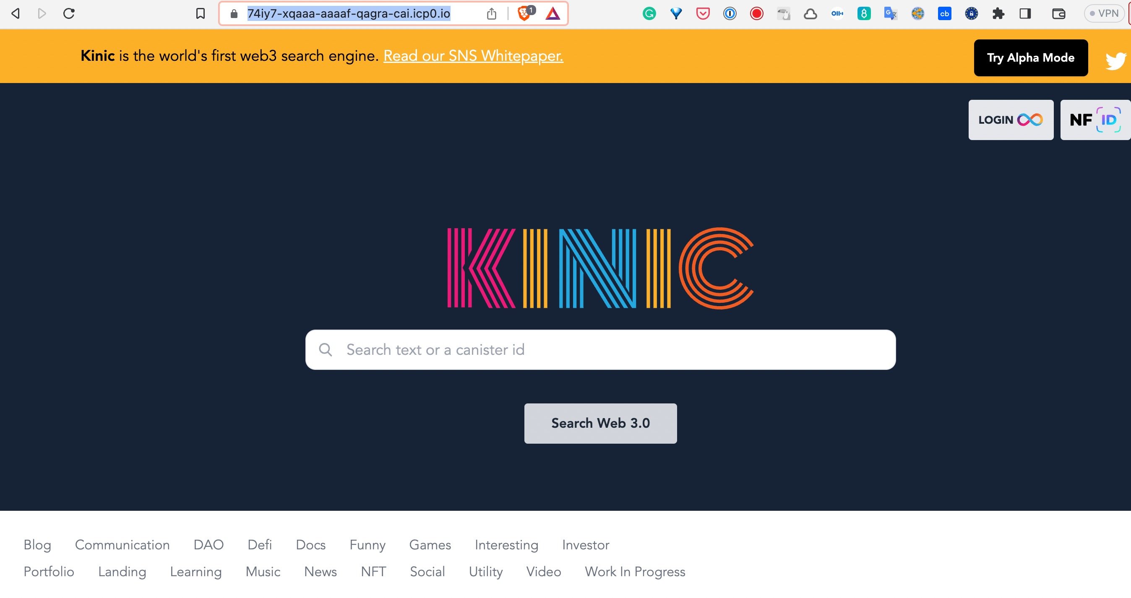Open the Google Translate extension
1131x598 pixels.
click(890, 14)
